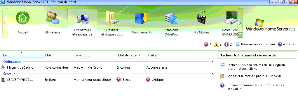Minimize the dashboard window
Image resolution: width=298 pixels, height=107 pixels.
274,2
